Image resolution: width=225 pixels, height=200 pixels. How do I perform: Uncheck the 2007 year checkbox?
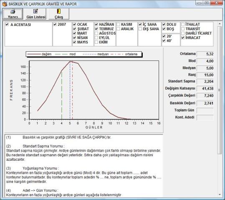(55, 24)
